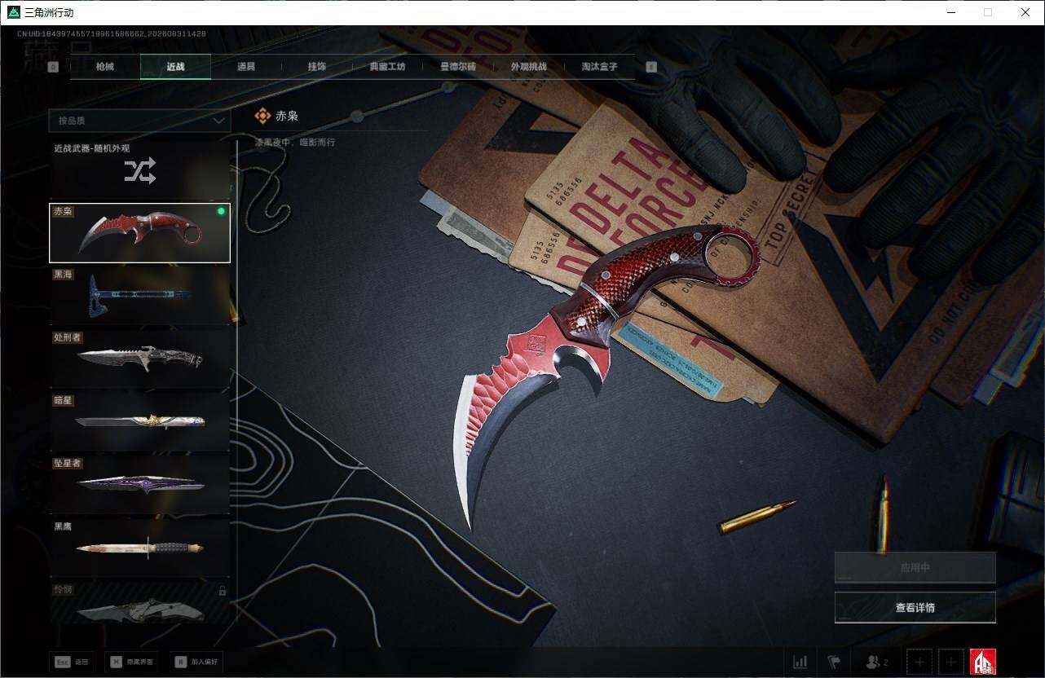Choose the 黑海 axe skin
The image size is (1045, 678).
point(139,296)
